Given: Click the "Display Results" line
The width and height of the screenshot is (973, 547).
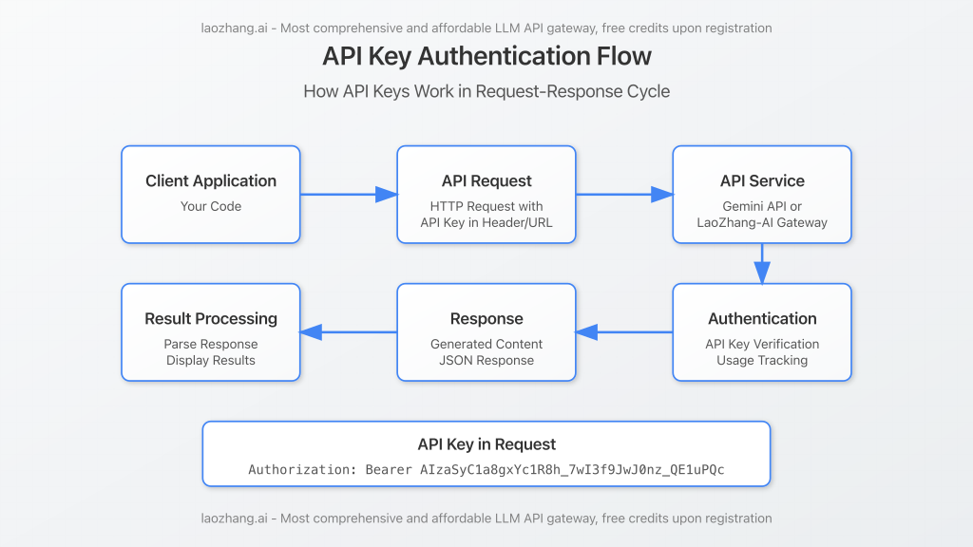Looking at the screenshot, I should 211,360.
